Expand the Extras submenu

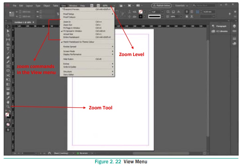click(87, 64)
